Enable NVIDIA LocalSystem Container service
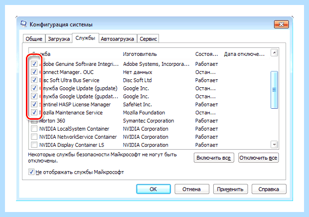309x217 pixels. point(34,129)
